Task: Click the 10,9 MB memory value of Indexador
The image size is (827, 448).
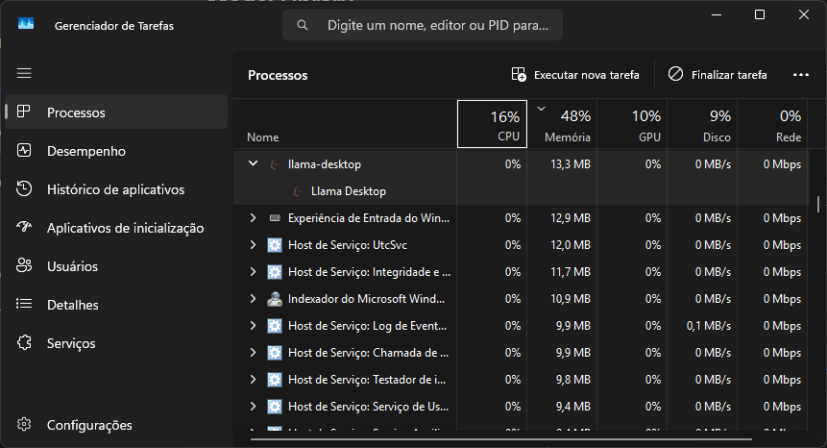Action: click(x=571, y=299)
